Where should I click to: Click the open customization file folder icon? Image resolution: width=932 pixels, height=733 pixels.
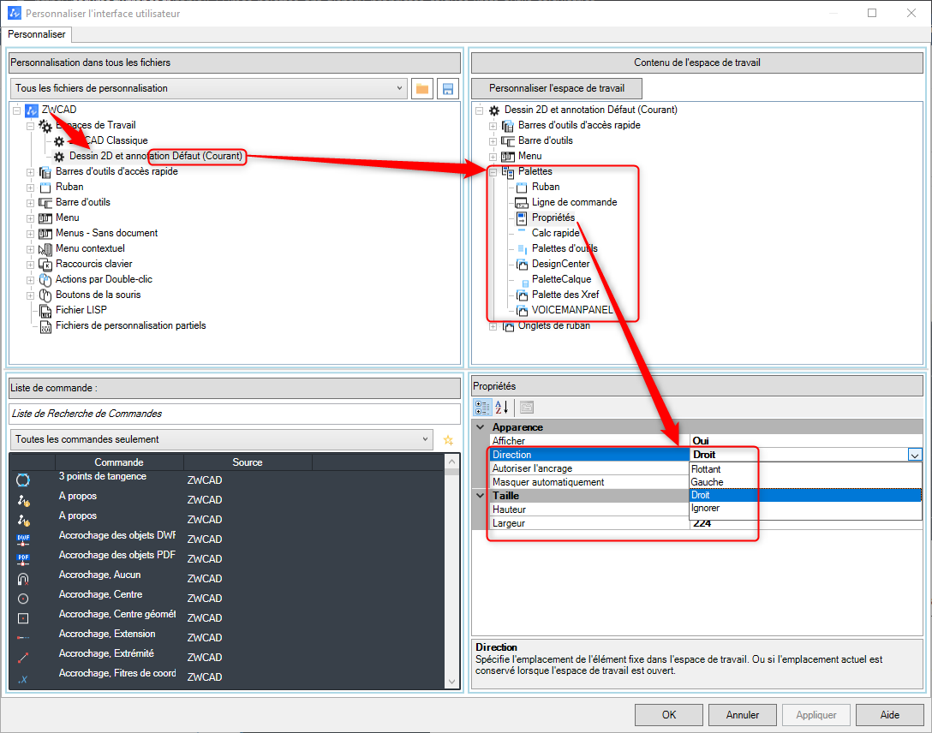(x=421, y=88)
